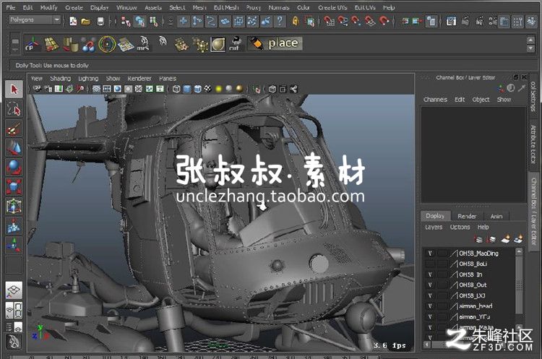542x359 pixels.
Task: Click the 'place' shelf button
Action: click(x=275, y=43)
